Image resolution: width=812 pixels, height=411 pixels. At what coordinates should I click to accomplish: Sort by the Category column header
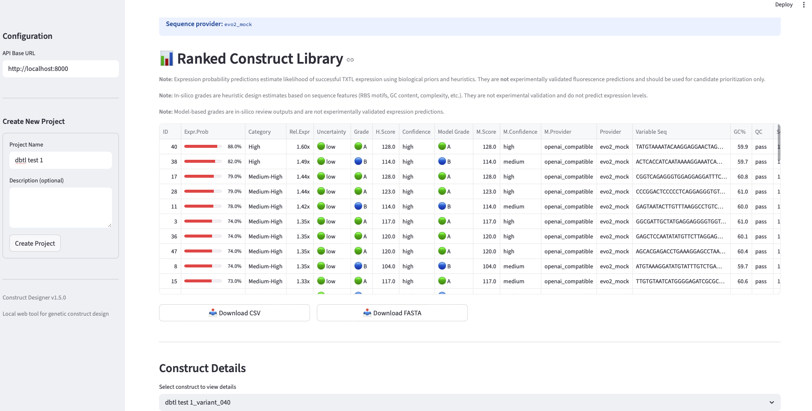[x=266, y=132]
